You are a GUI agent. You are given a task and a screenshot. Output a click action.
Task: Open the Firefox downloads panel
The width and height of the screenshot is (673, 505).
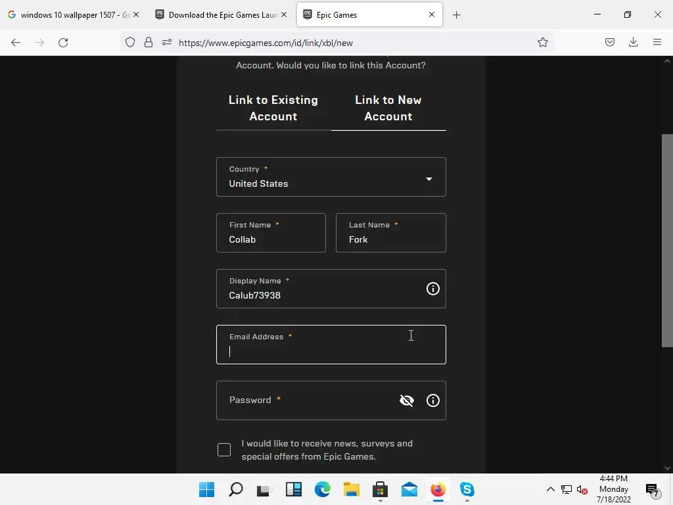[633, 42]
